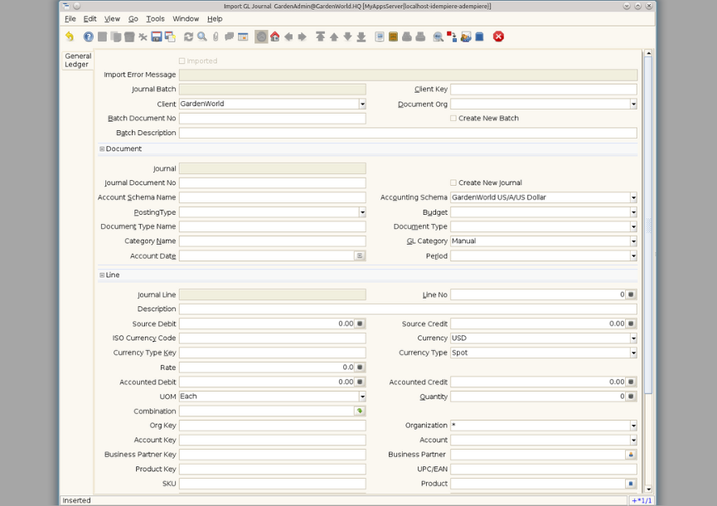Go back with the left arrow icon
This screenshot has width=717, height=506.
point(288,36)
